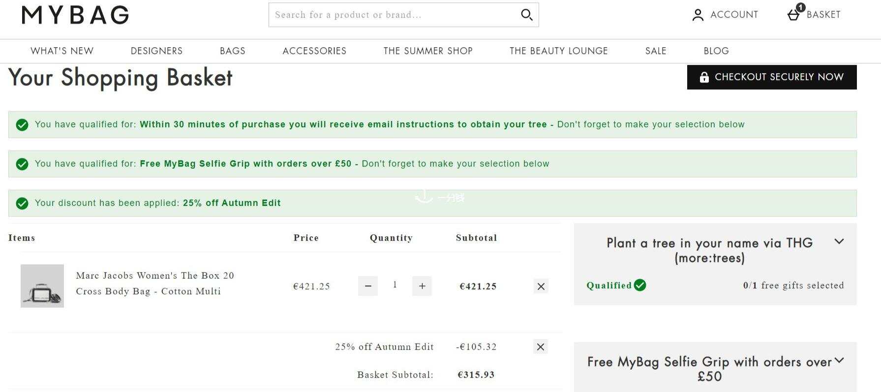Expand Plant a tree gift section
Image resolution: width=881 pixels, height=392 pixels.
(839, 242)
